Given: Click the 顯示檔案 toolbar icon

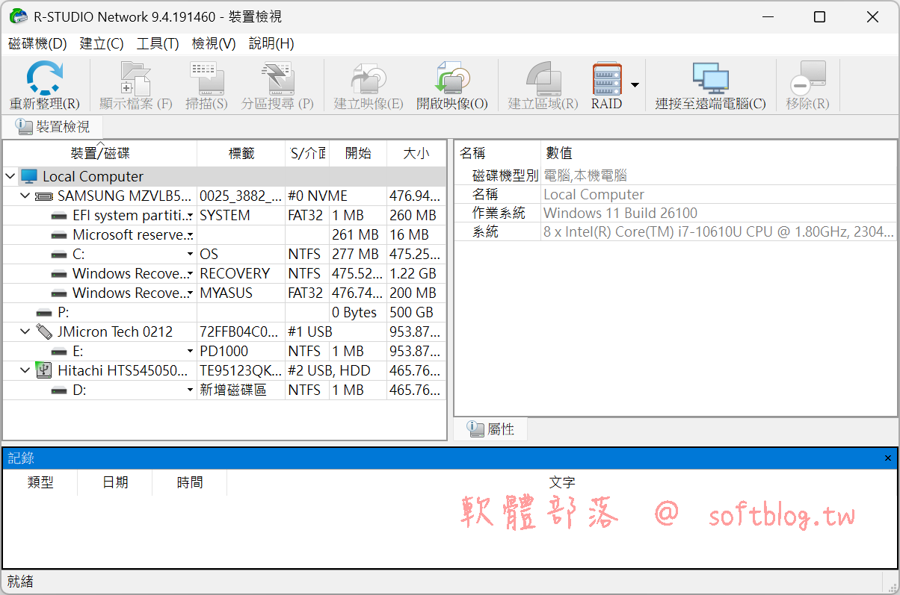Looking at the screenshot, I should click(x=135, y=78).
